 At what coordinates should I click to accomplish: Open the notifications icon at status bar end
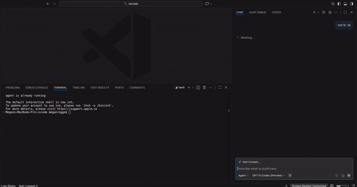[353, 186]
